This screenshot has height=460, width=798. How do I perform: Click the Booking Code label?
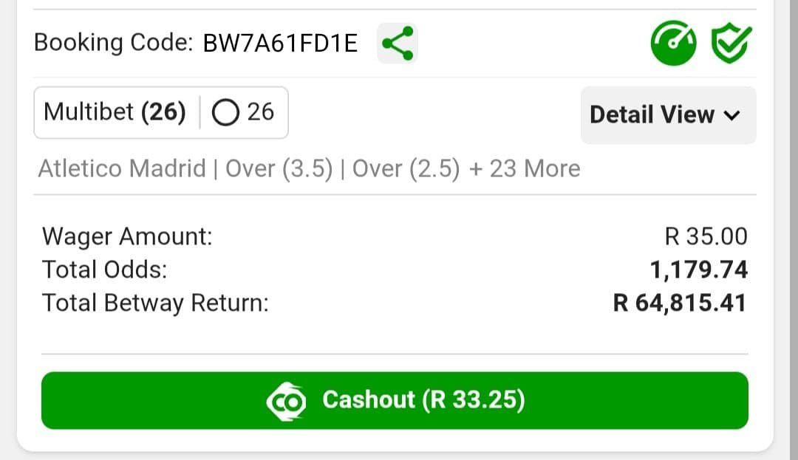(x=114, y=43)
